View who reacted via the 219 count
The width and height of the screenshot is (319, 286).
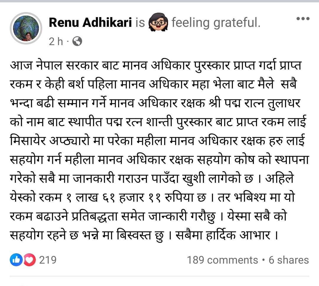click(48, 260)
